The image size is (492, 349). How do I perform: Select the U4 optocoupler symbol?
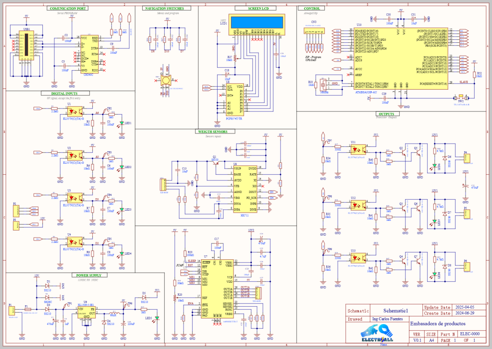pos(75,242)
